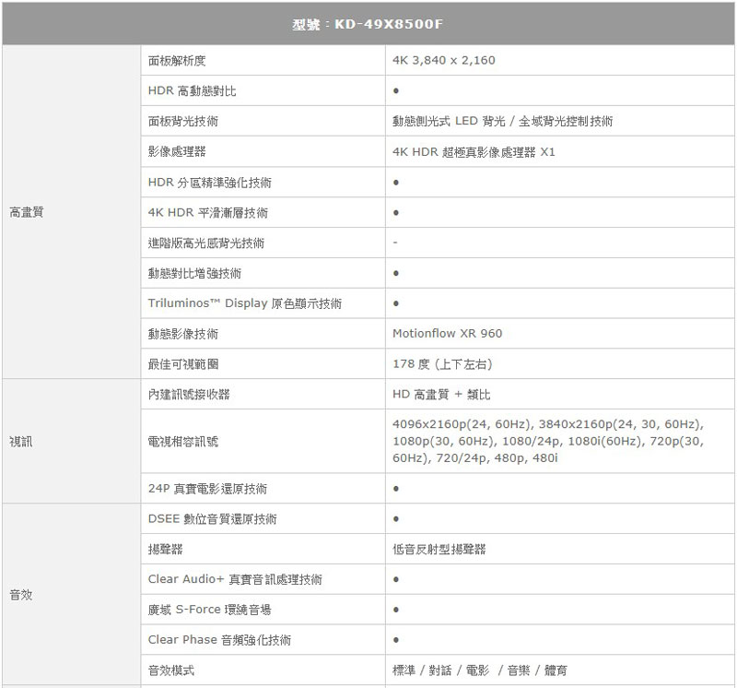Click the 標準 / 對話 / 電影 sound modes value
737x688 pixels.
pos(480,670)
